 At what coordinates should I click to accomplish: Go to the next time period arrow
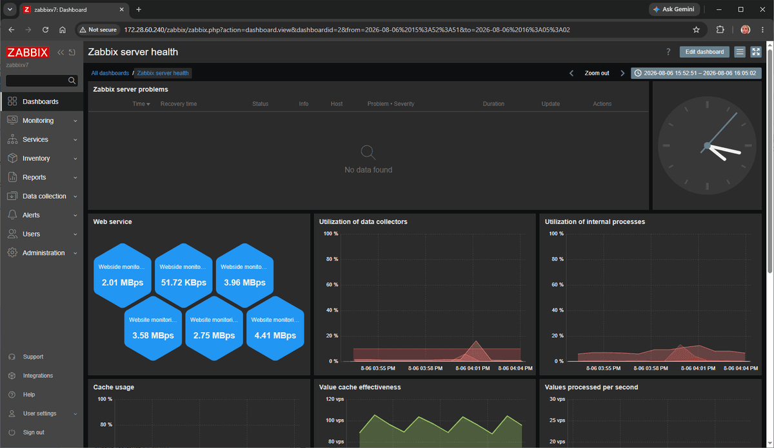pyautogui.click(x=622, y=73)
